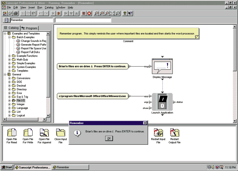Select Report Full Disks tree item
This screenshot has width=238, height=171.
coord(30,52)
